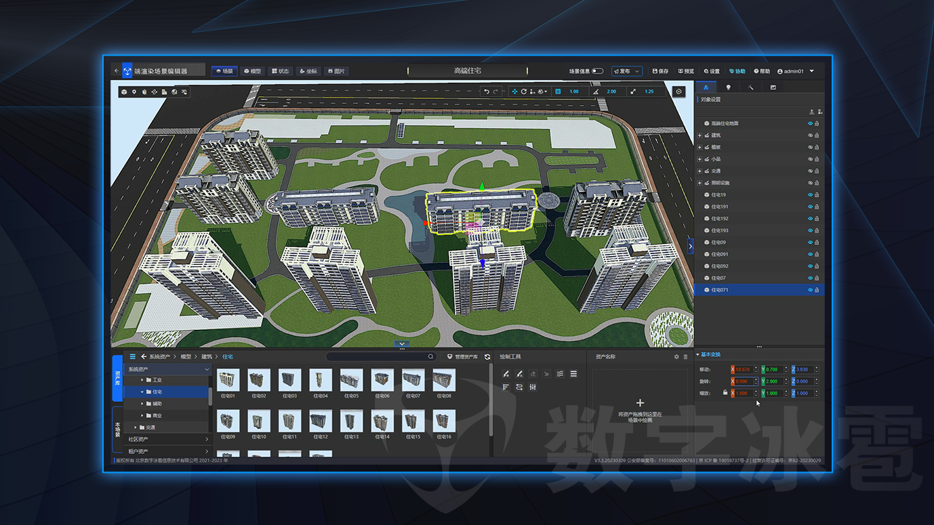Viewport: 934px width, 525px height.
Task: Hide the 住宅19 object via eye icon
Action: point(810,195)
